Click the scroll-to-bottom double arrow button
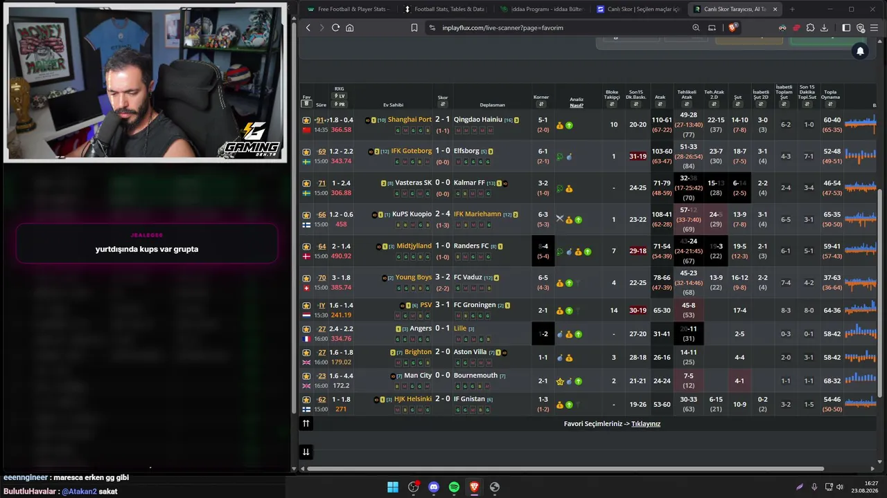 point(306,452)
